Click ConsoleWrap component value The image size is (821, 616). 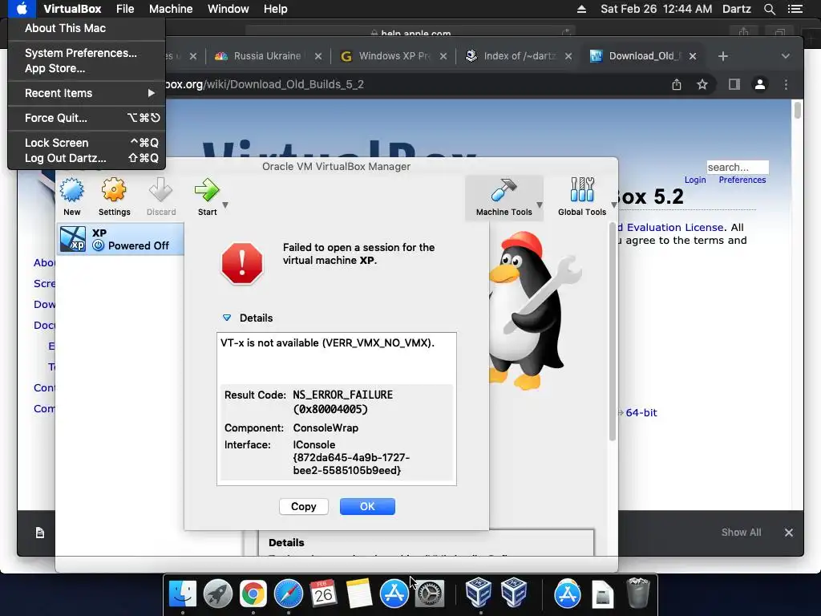(326, 428)
